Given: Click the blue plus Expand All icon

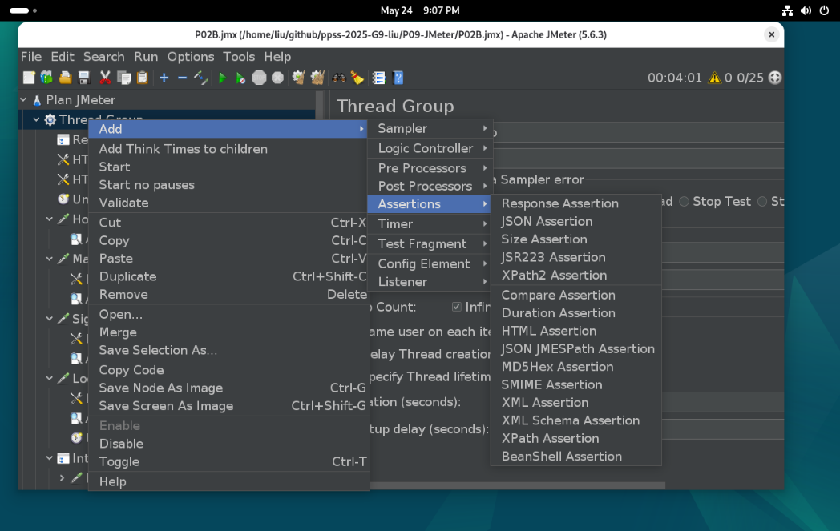Looking at the screenshot, I should tap(164, 78).
